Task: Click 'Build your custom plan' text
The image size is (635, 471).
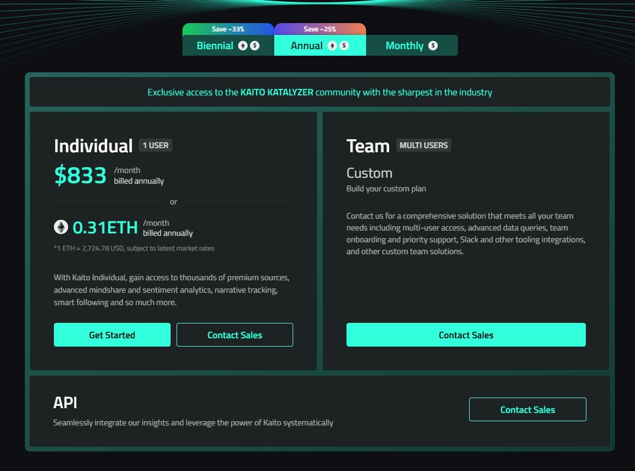Action: [x=386, y=189]
